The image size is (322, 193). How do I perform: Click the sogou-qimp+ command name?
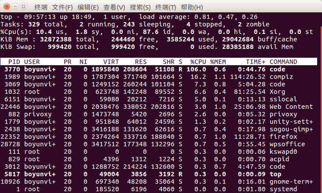tap(291, 129)
